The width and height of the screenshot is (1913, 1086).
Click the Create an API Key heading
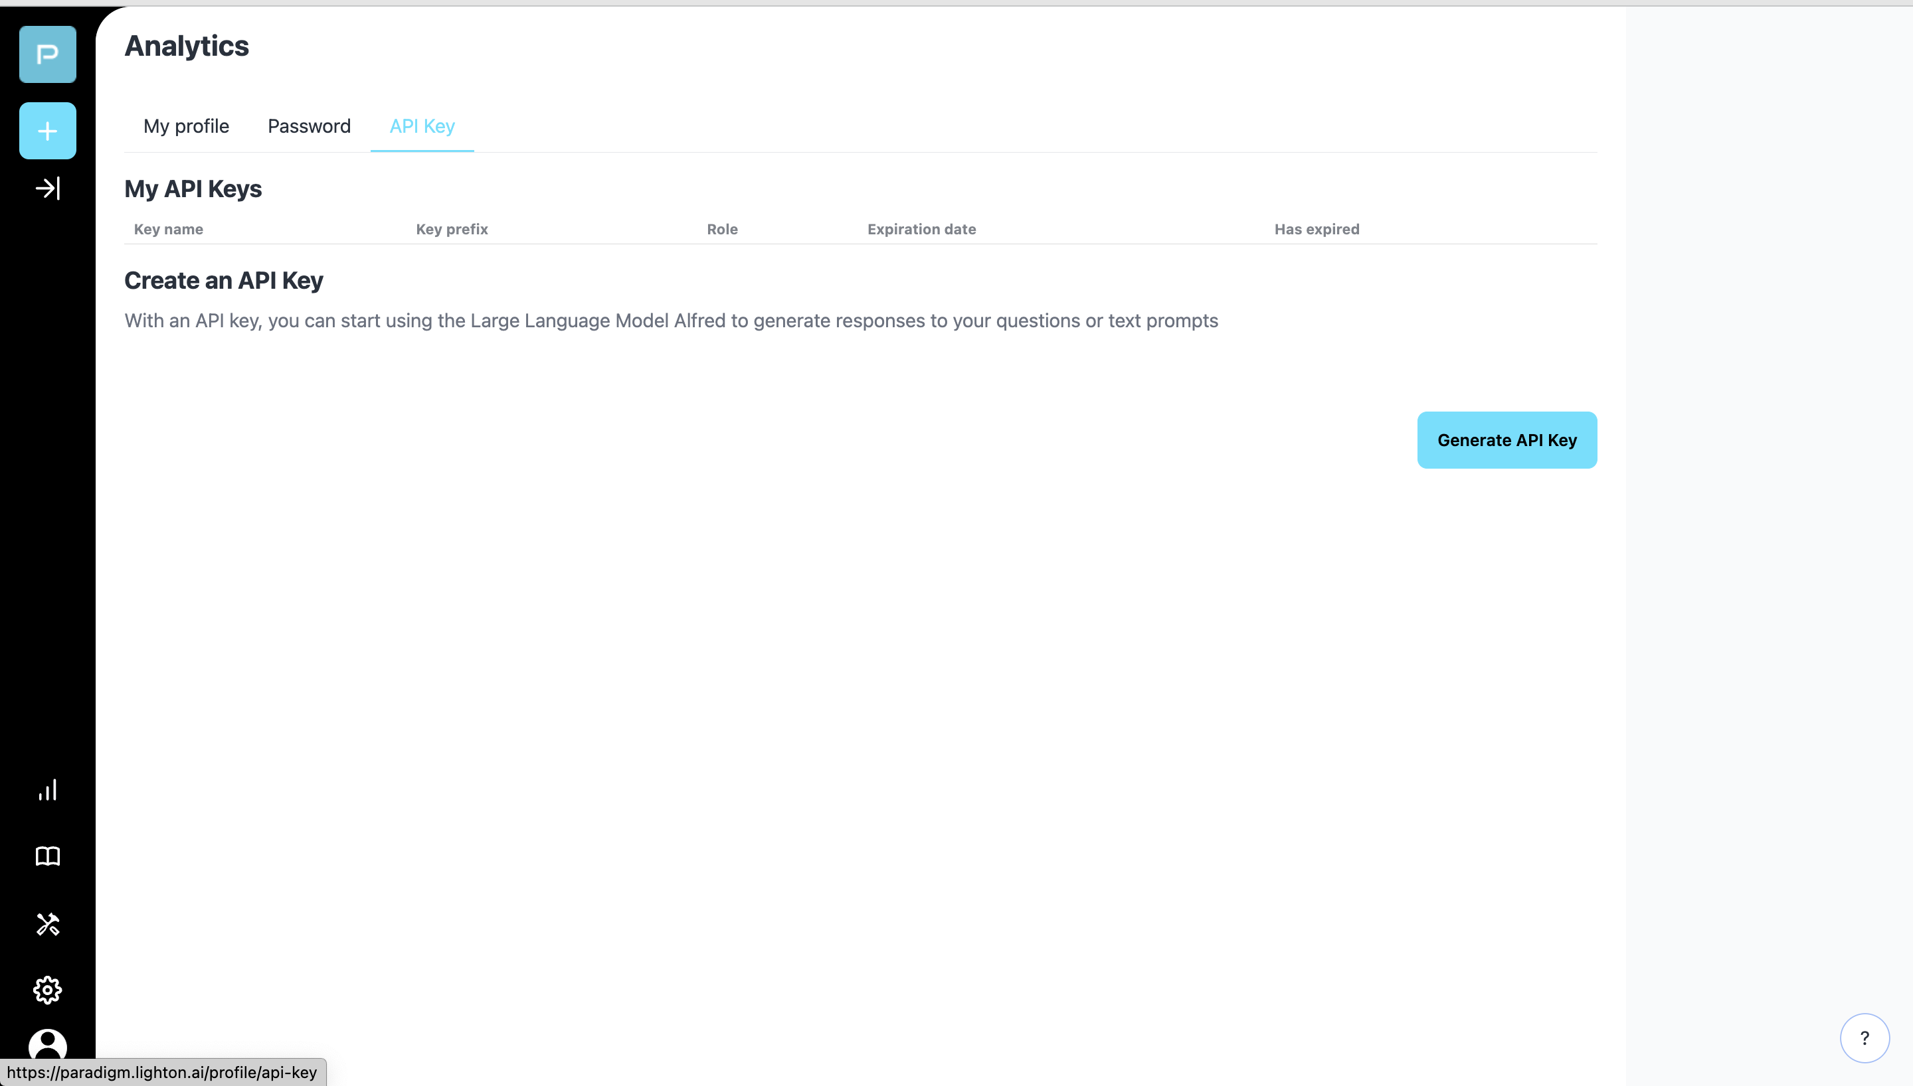click(x=224, y=280)
